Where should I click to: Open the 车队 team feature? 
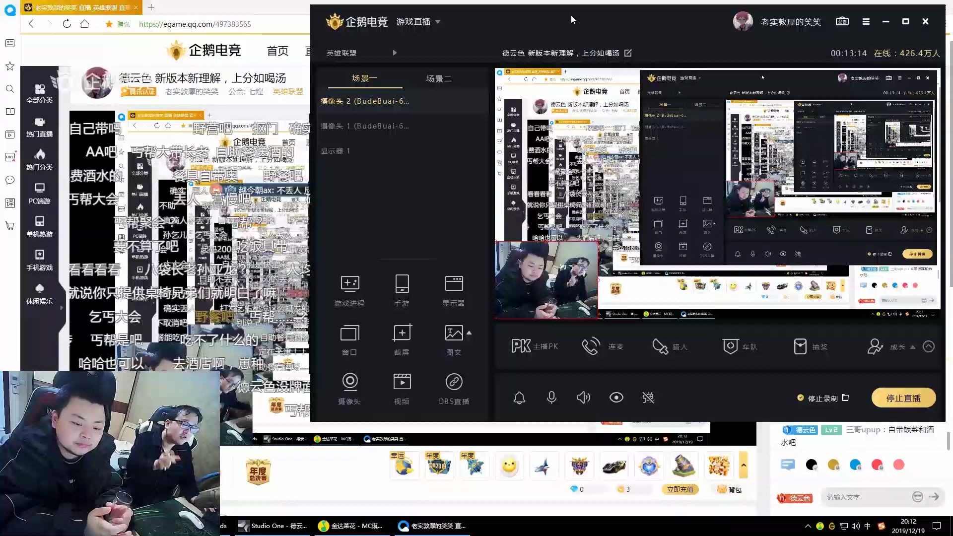(740, 346)
